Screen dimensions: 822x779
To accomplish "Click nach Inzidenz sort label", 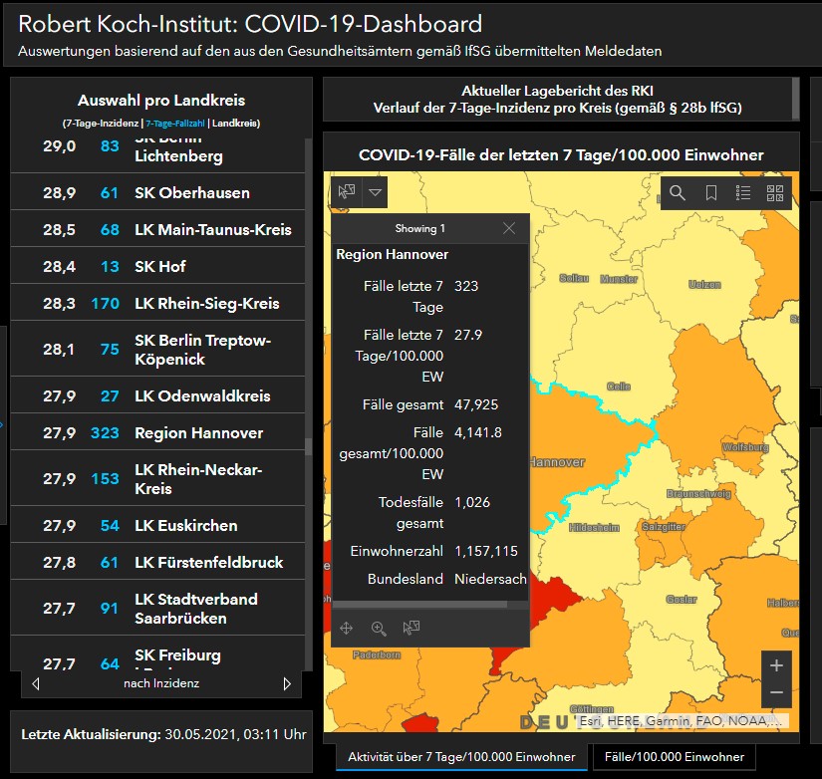I will pyautogui.click(x=161, y=683).
